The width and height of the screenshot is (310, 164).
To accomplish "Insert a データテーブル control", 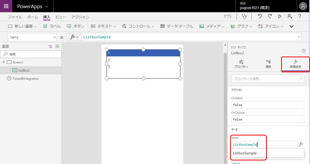I will coord(176,26).
